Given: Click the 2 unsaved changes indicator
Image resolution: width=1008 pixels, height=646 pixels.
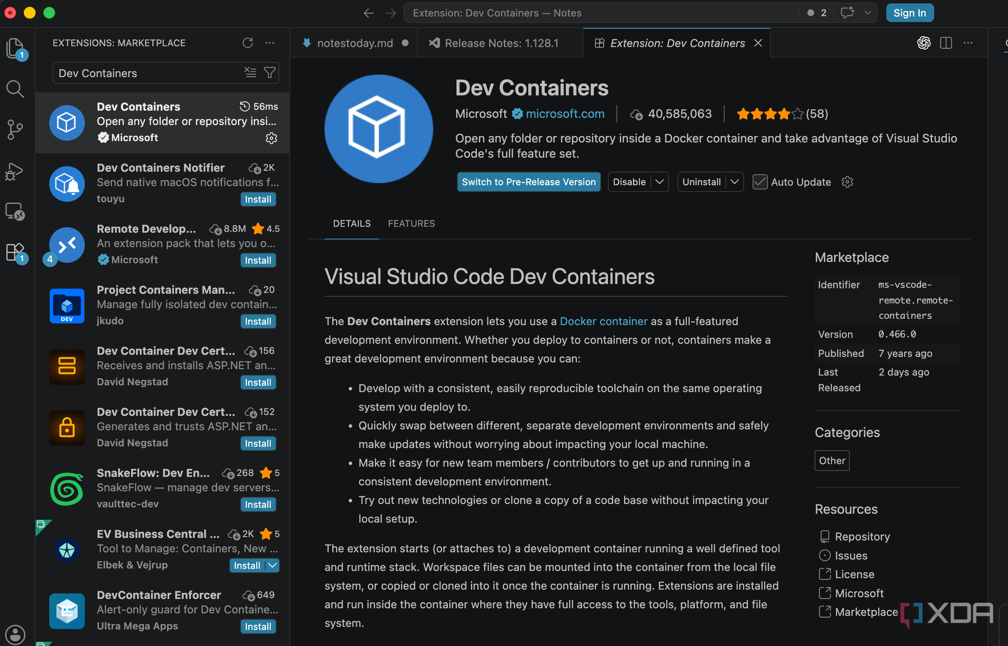Looking at the screenshot, I should click(817, 13).
